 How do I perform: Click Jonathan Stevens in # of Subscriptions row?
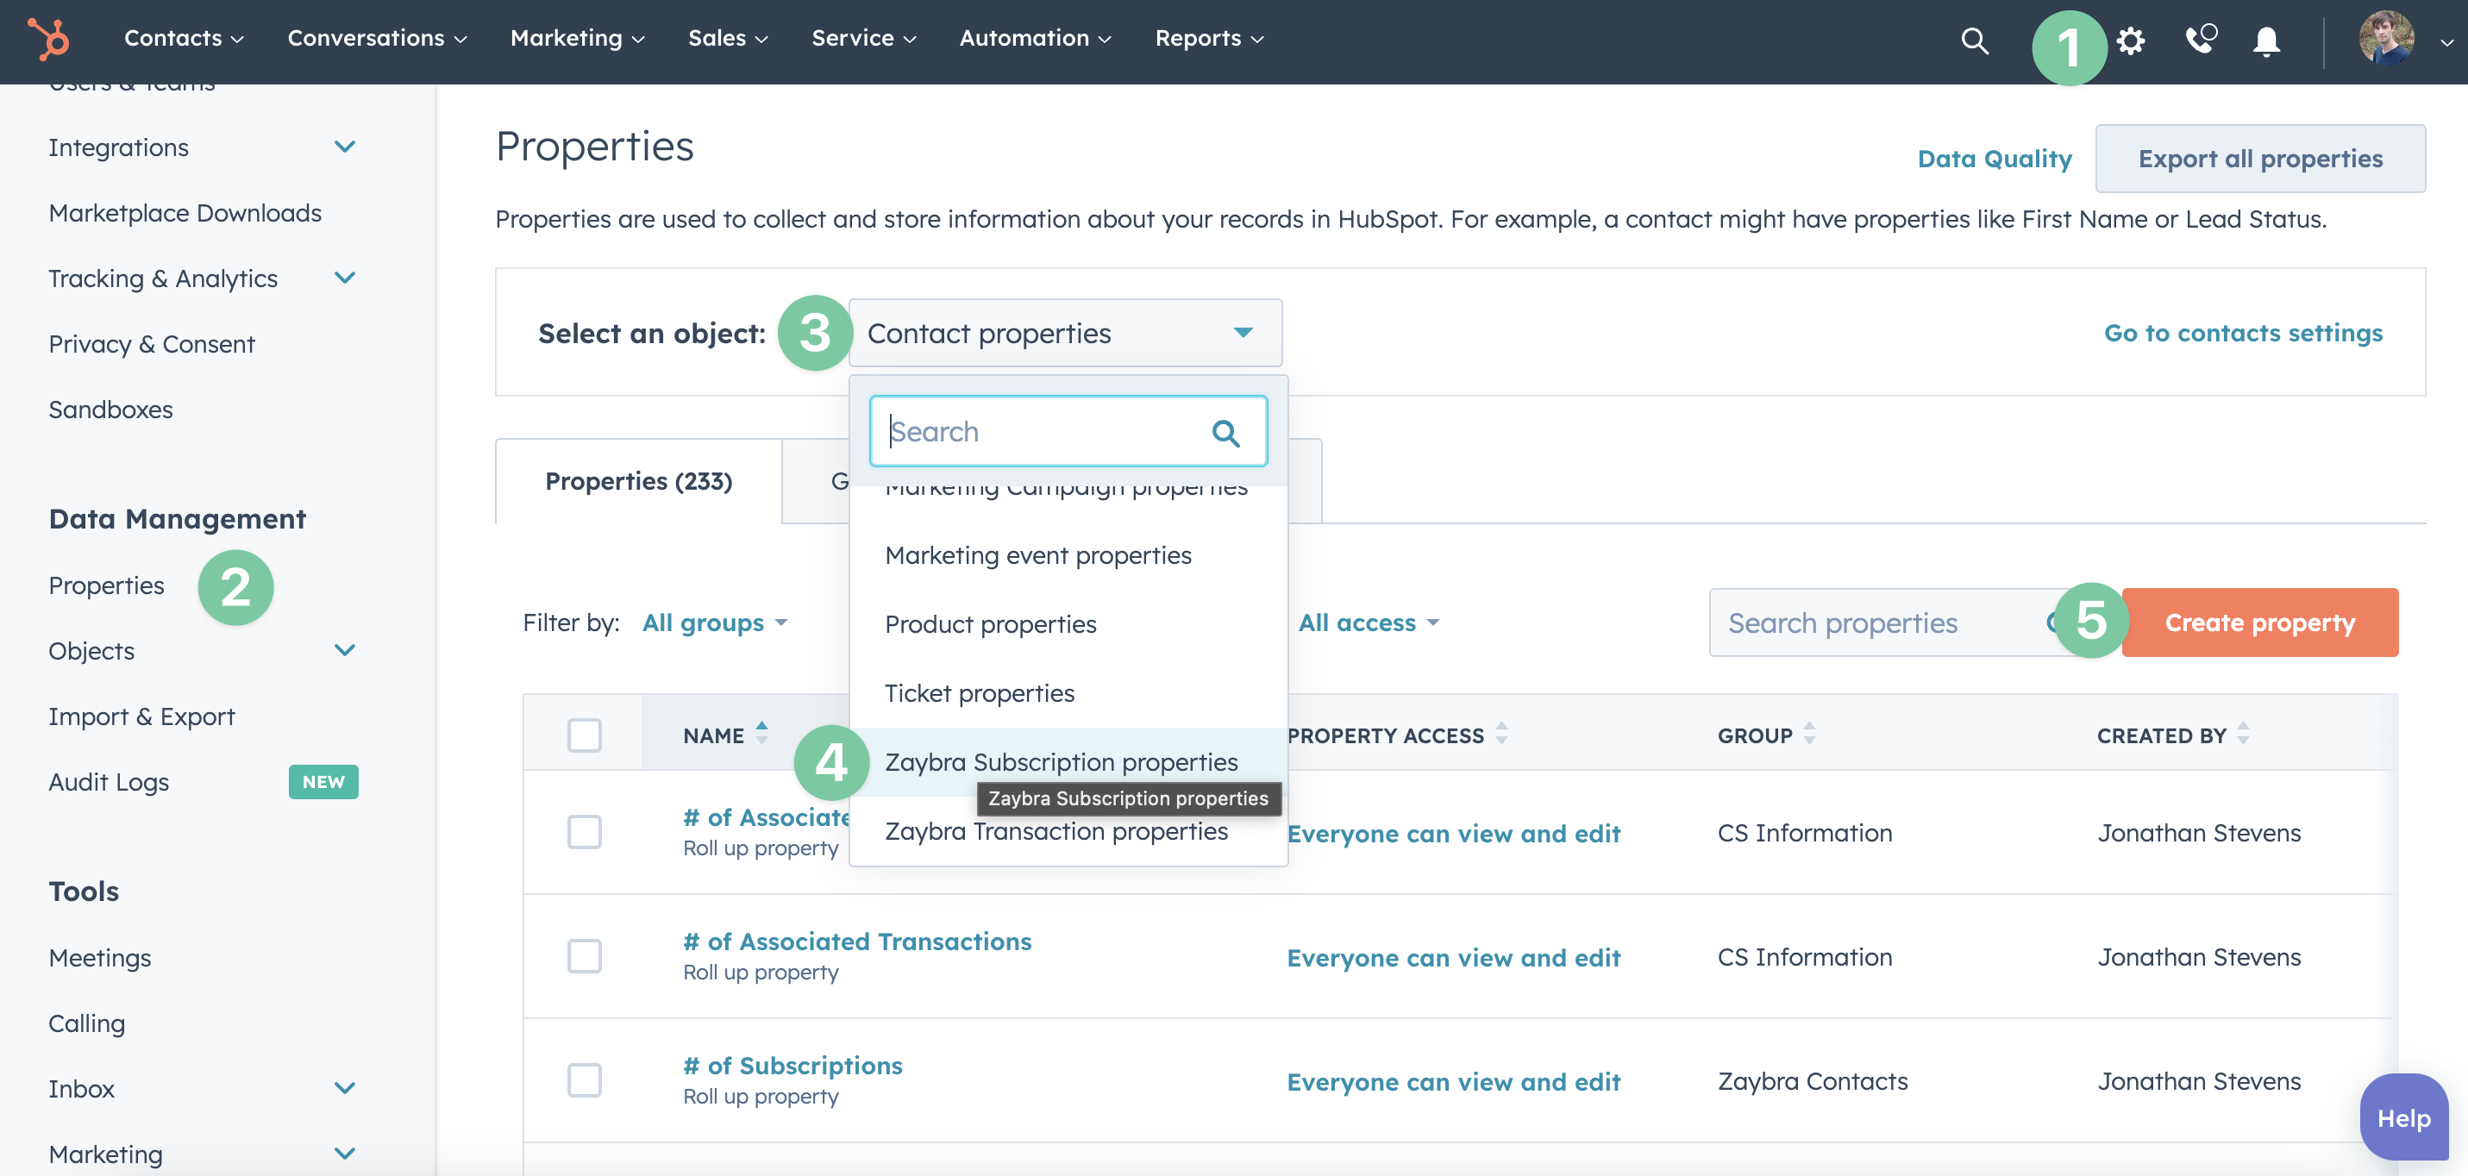tap(2199, 1081)
